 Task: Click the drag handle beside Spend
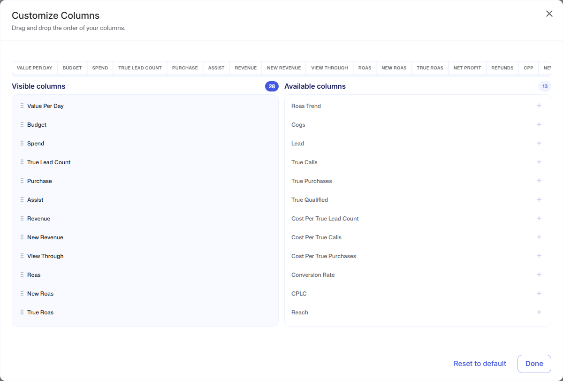[22, 144]
